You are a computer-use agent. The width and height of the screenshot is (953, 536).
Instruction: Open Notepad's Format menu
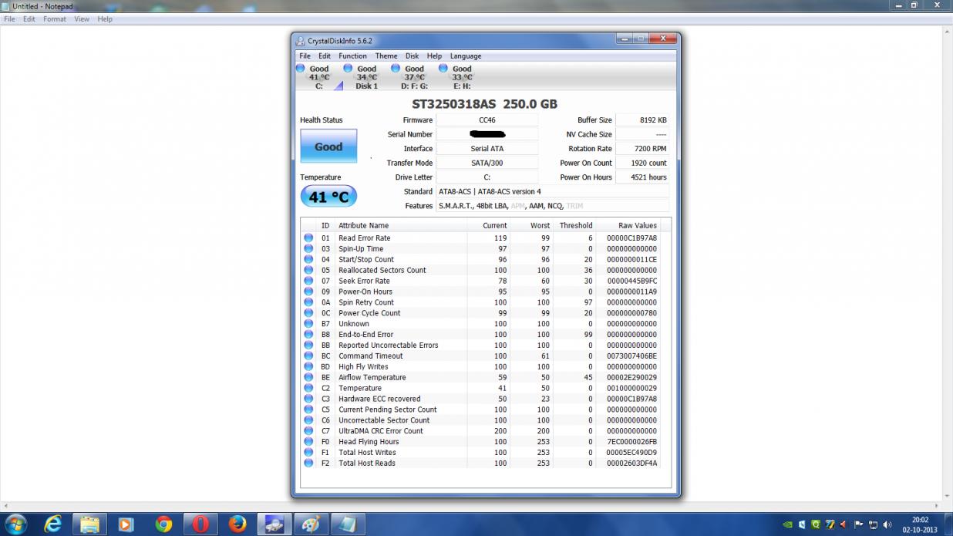(55, 19)
